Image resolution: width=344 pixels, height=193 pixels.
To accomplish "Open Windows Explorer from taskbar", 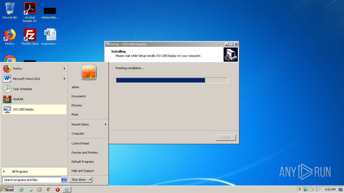I will pyautogui.click(x=30, y=190).
